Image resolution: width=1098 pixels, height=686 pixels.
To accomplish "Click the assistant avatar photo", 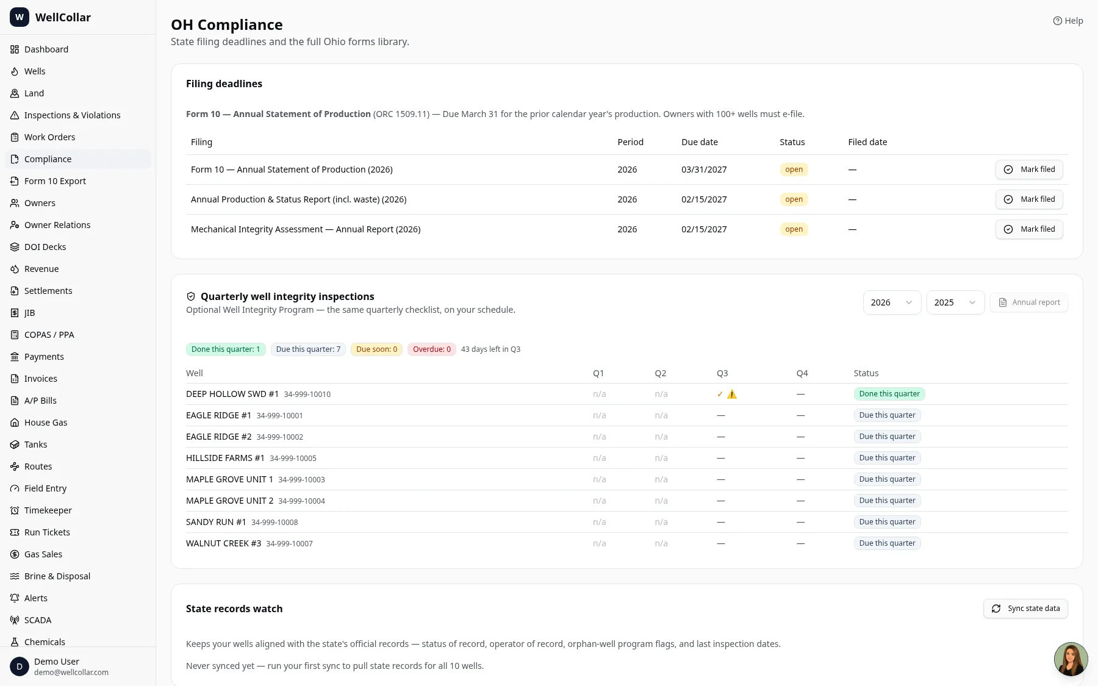I will (1071, 659).
